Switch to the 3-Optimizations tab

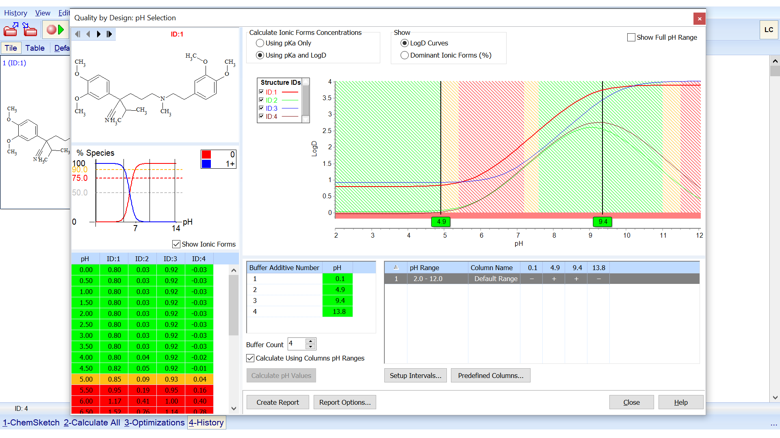154,423
